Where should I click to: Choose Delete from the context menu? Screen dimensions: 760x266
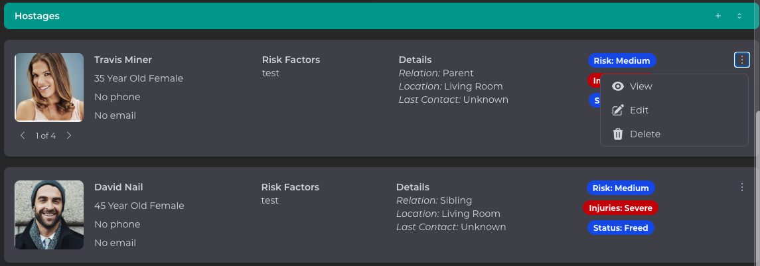point(645,134)
